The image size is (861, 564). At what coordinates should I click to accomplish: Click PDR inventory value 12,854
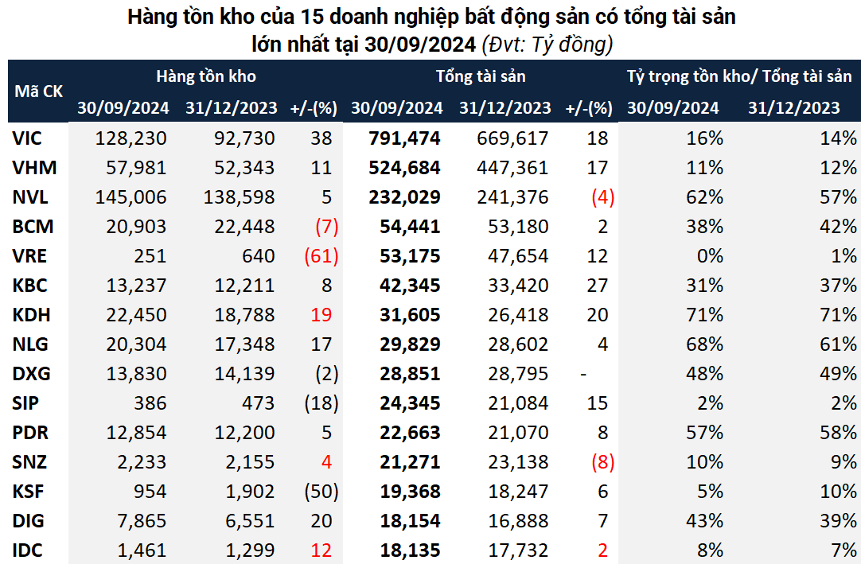[x=136, y=432]
